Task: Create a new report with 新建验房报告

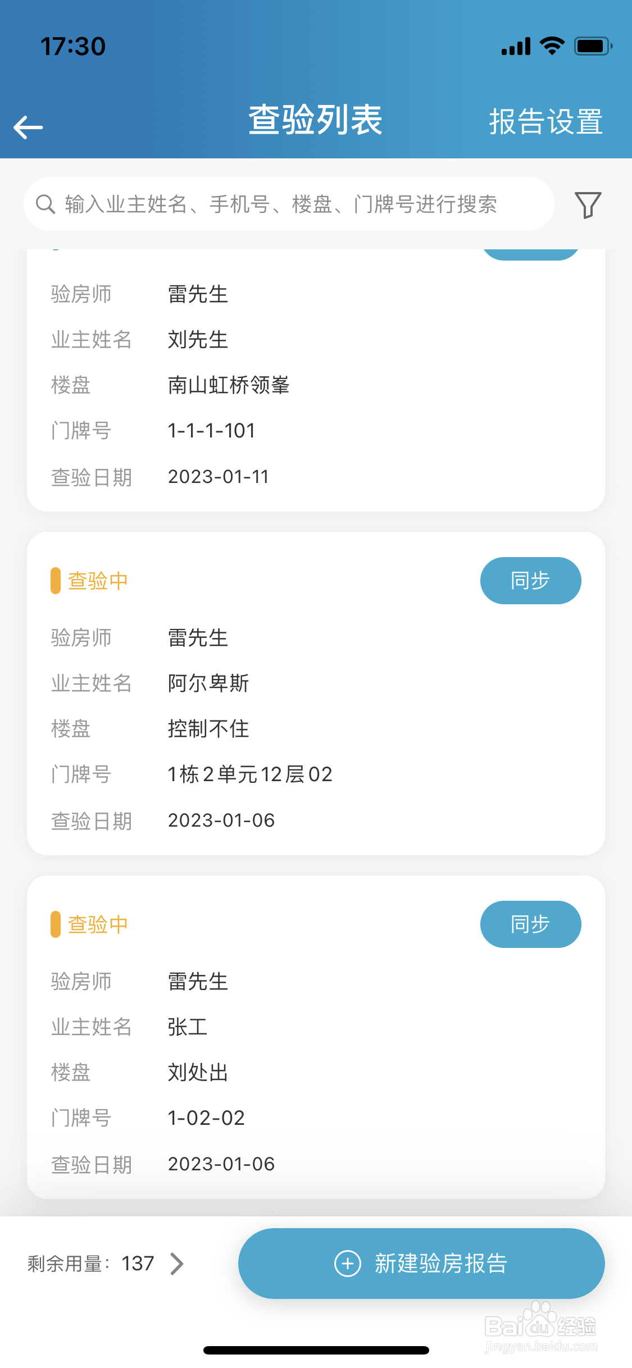Action: pos(421,1264)
